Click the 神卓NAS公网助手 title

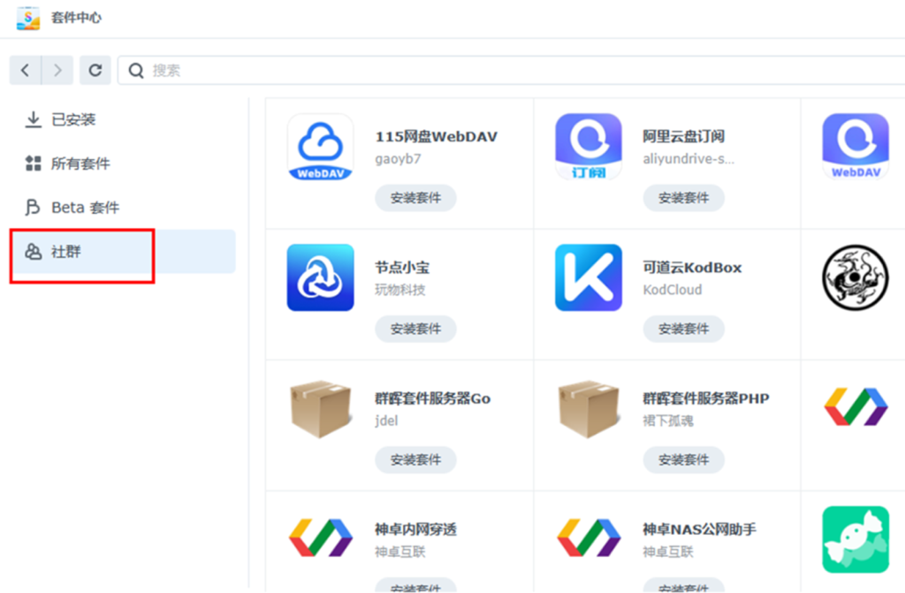coord(700,529)
